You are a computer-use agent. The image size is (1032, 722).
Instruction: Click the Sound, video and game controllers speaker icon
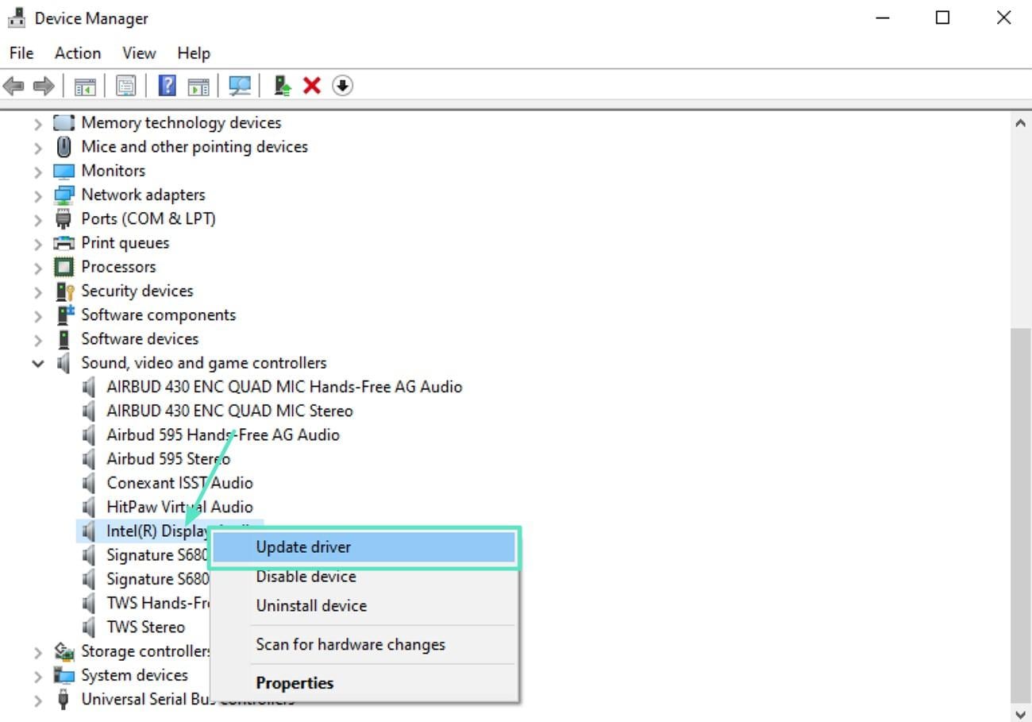pyautogui.click(x=64, y=363)
